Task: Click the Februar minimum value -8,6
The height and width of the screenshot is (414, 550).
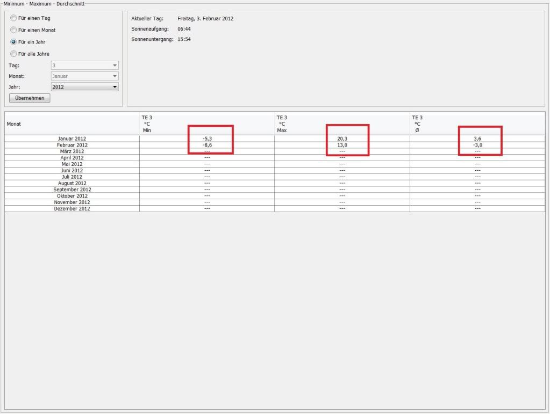Action: click(x=207, y=145)
